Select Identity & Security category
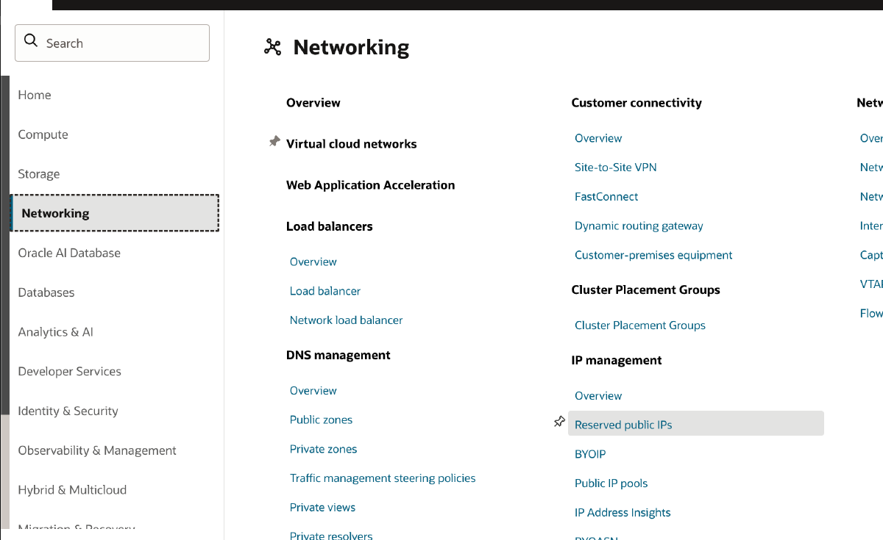This screenshot has width=883, height=540. (x=68, y=411)
